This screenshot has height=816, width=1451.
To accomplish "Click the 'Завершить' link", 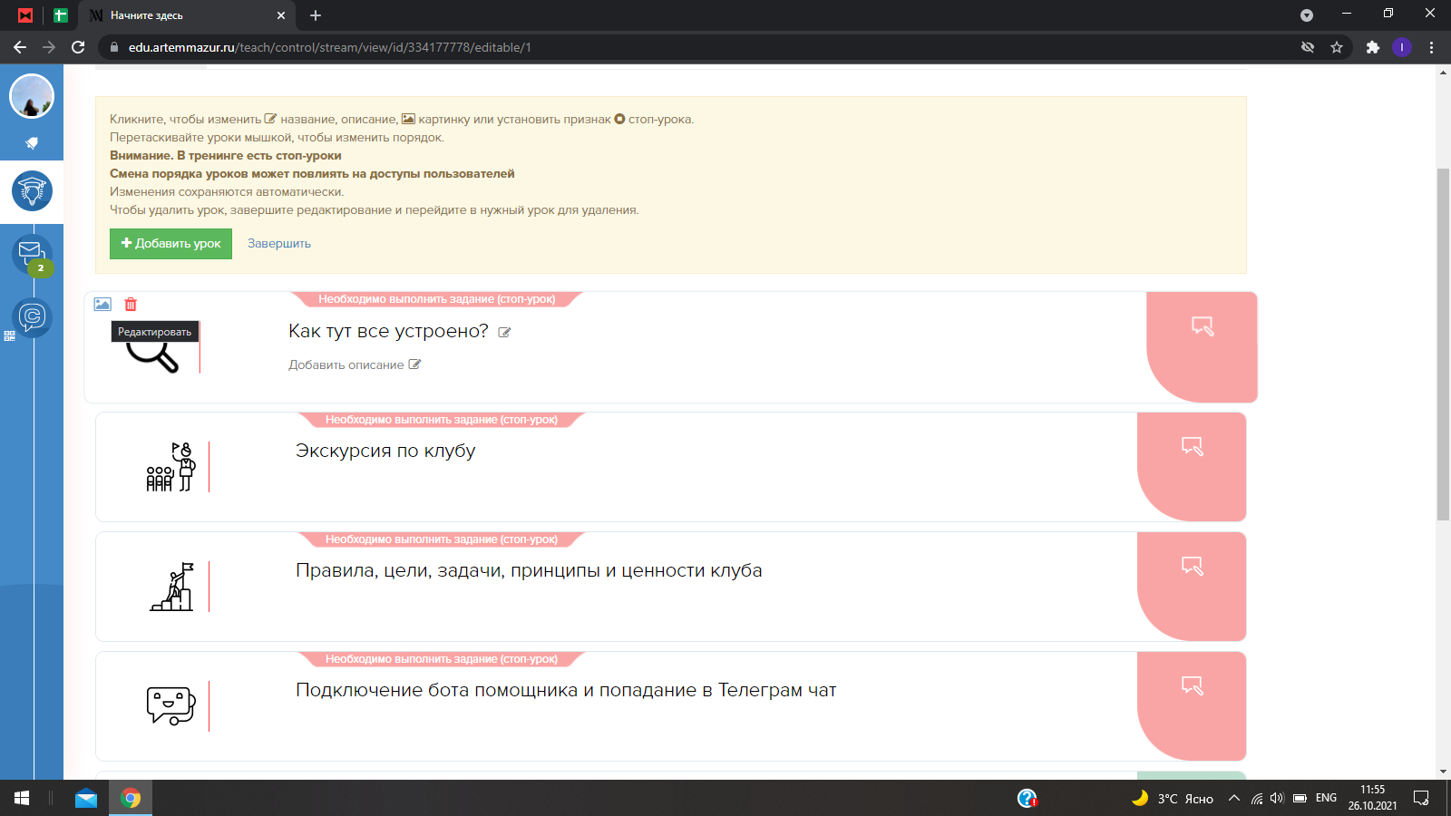I will (279, 244).
